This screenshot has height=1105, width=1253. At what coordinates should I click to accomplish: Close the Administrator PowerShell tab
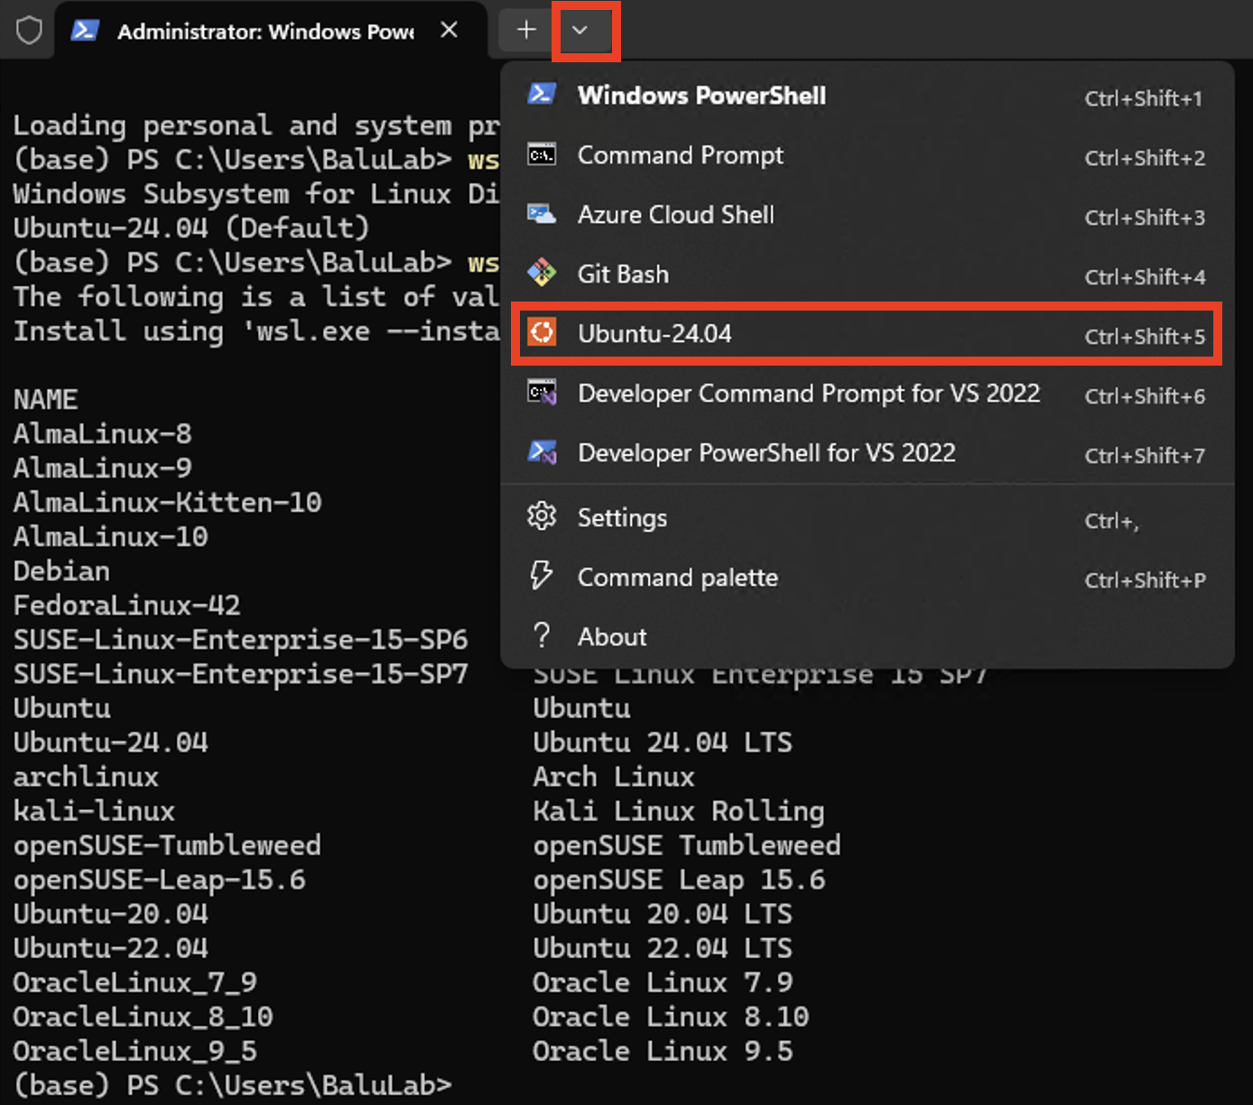pos(449,30)
